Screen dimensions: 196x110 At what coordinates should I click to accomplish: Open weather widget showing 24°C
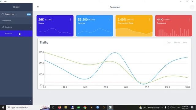pyautogui.click(x=149, y=108)
